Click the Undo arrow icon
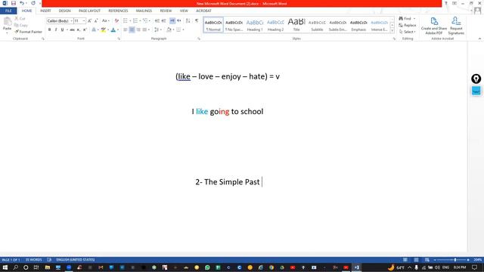 [x=22, y=3]
